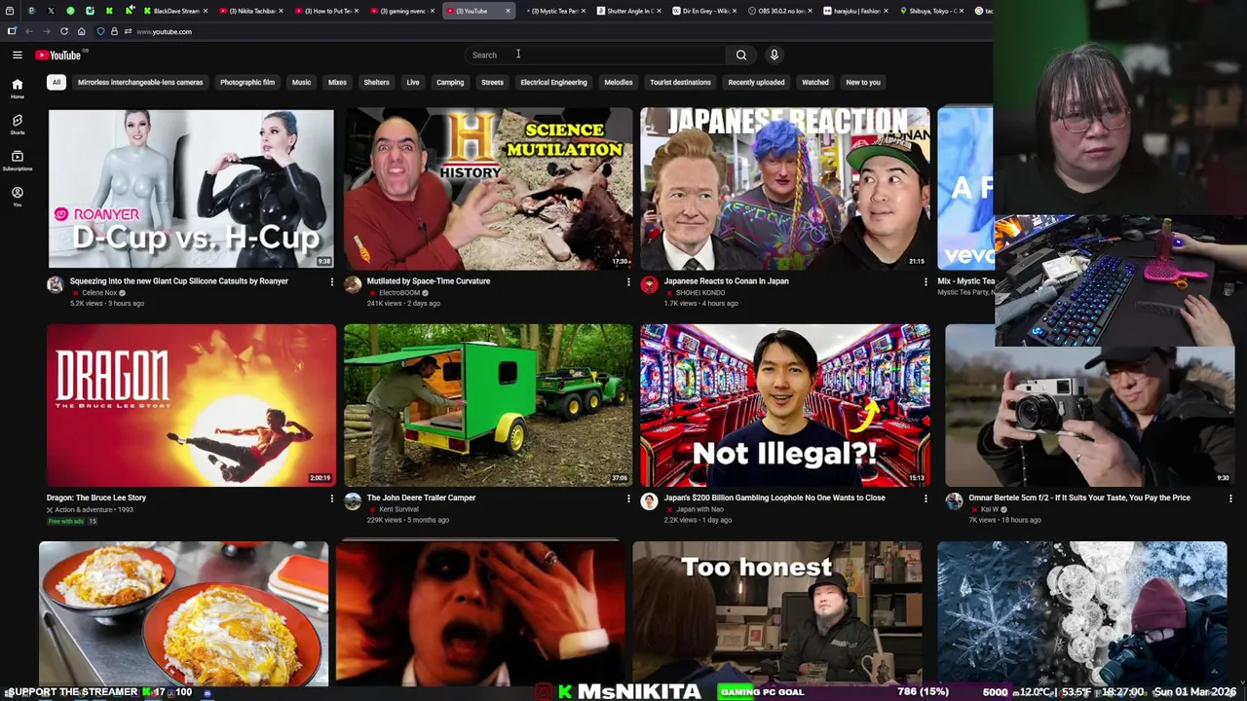Select the Music filter chip
This screenshot has width=1247, height=701.
(301, 82)
